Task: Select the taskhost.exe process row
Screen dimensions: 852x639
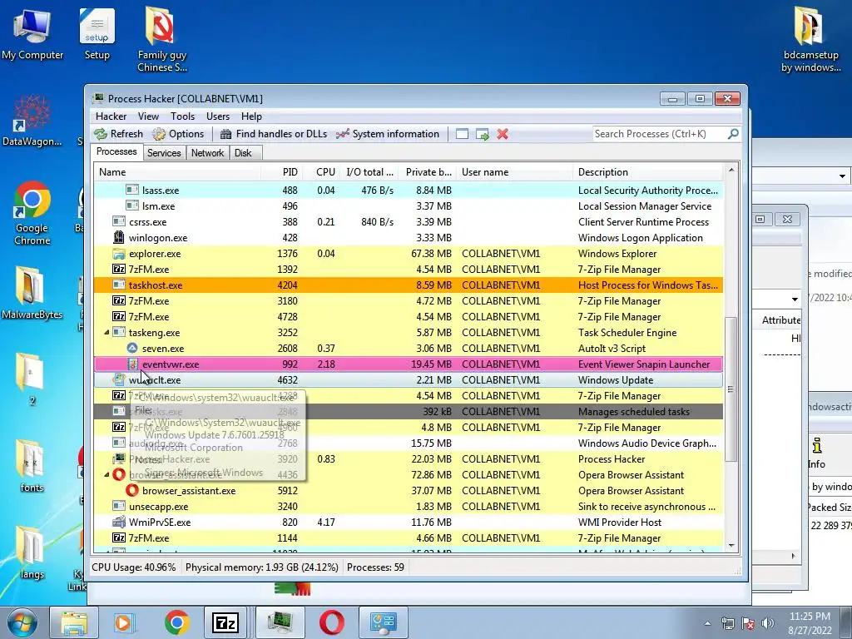Action: [409, 285]
